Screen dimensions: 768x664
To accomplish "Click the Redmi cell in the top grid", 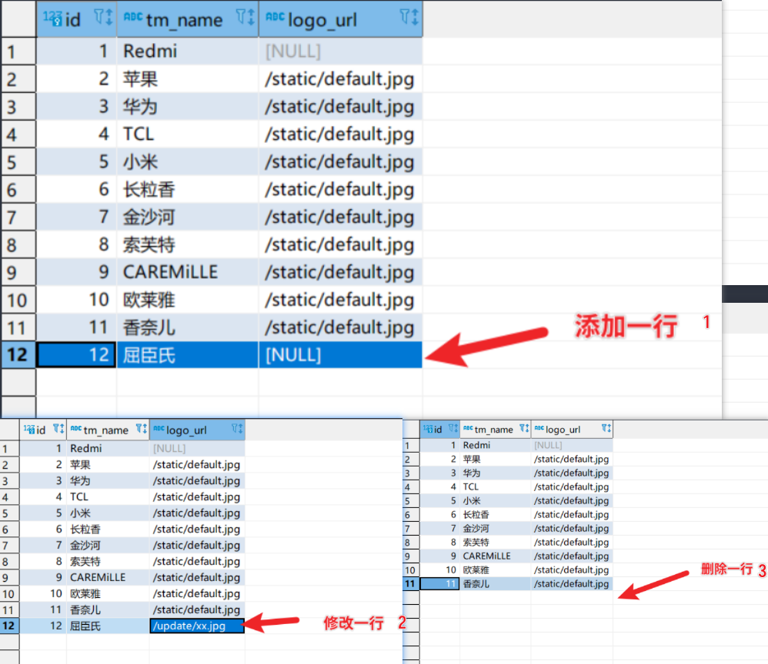I will (x=188, y=51).
